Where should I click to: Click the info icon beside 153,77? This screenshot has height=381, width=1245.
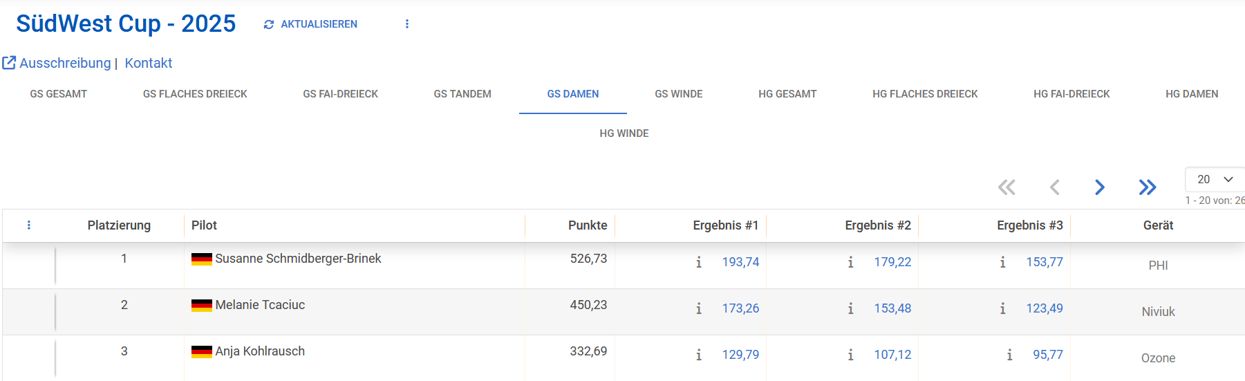[1003, 262]
